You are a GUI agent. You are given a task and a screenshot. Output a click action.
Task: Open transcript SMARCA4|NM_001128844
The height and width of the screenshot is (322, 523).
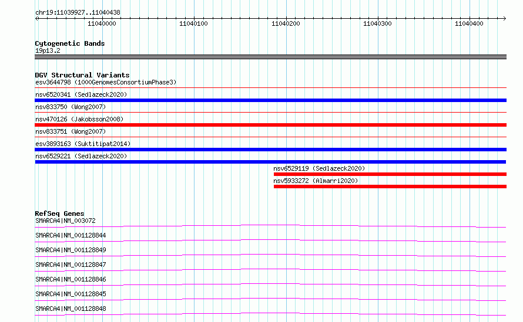pos(71,235)
